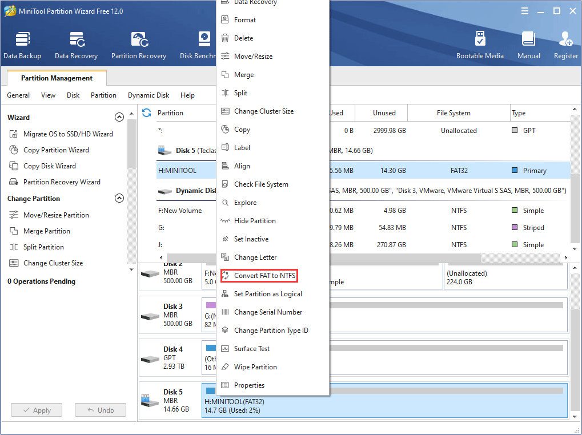Open the Manual

click(x=528, y=45)
